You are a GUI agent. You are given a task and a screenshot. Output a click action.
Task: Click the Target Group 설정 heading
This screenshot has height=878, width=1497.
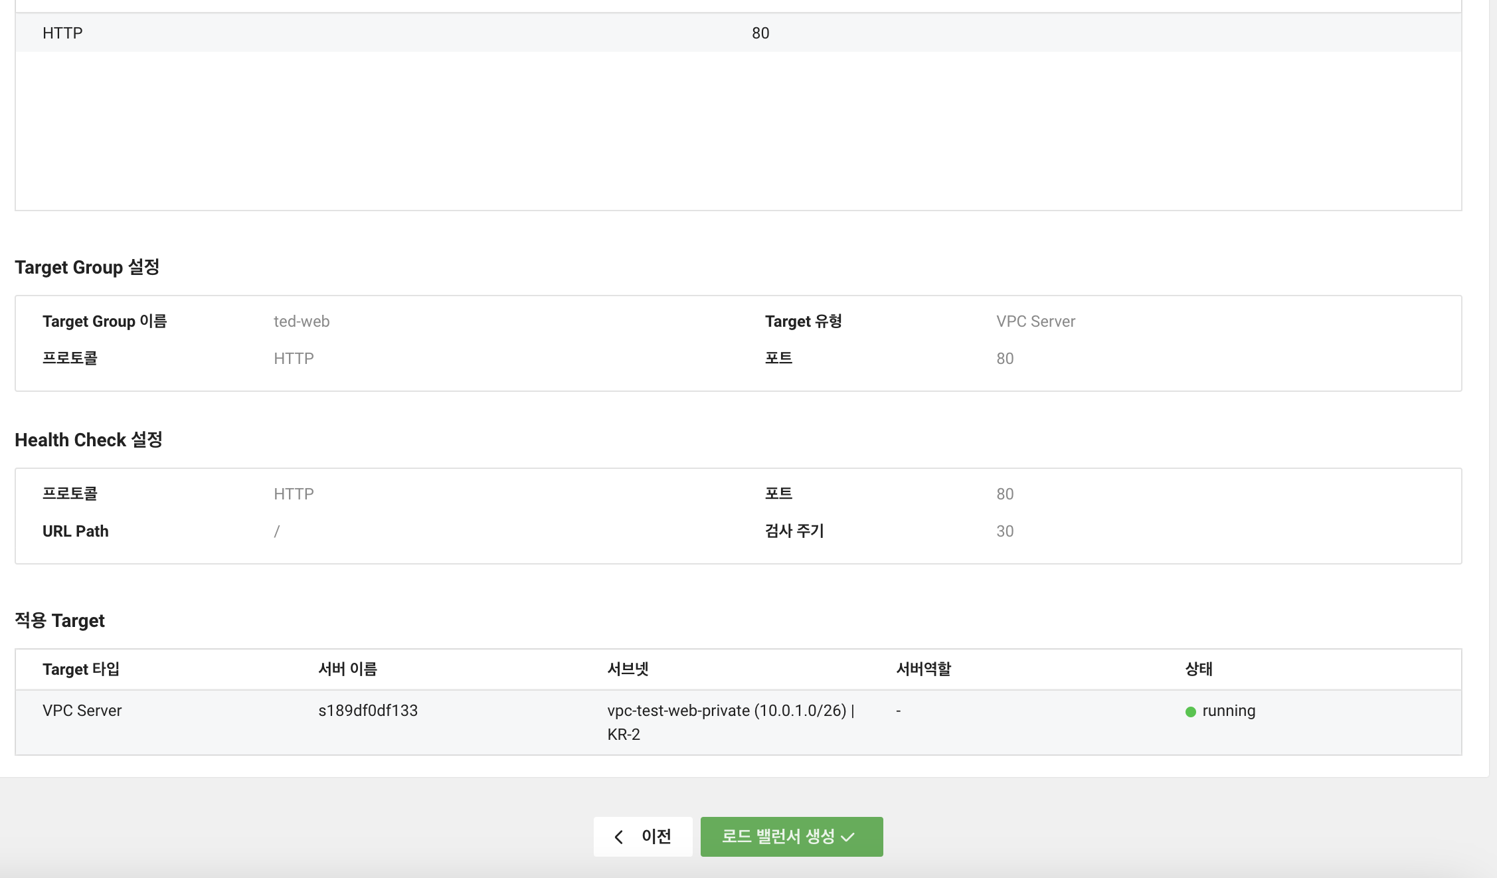pyautogui.click(x=87, y=267)
